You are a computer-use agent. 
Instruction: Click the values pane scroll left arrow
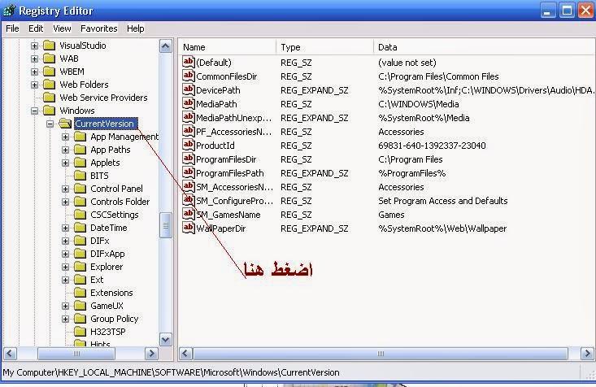[185, 354]
